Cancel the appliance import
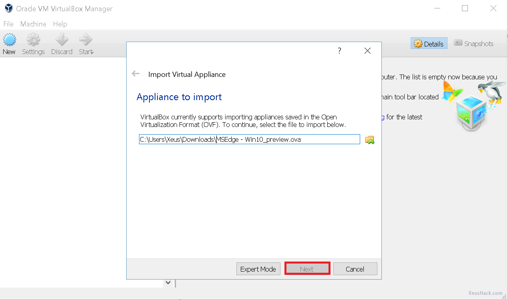Viewport: 508px width, 300px height. point(355,269)
